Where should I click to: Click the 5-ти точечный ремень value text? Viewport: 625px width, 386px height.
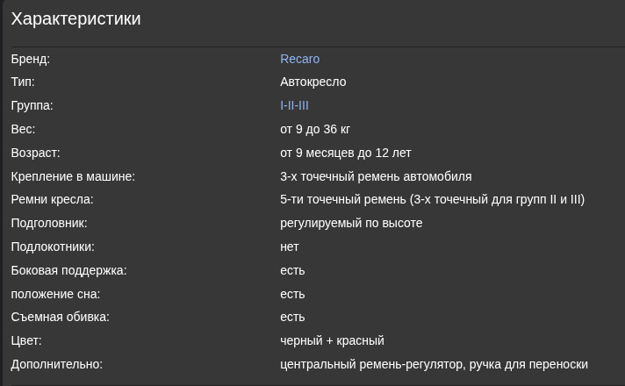click(432, 199)
